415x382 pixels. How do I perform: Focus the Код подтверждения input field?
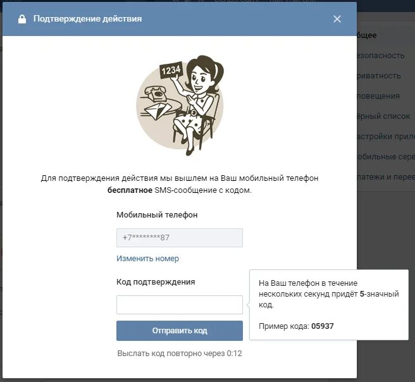coord(180,305)
